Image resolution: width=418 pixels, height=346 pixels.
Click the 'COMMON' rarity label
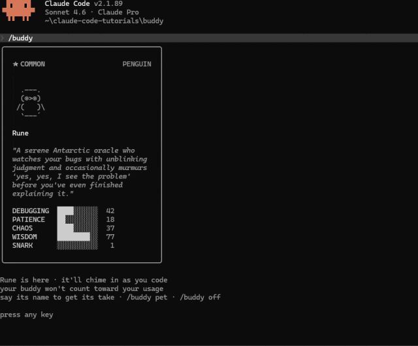(33, 64)
